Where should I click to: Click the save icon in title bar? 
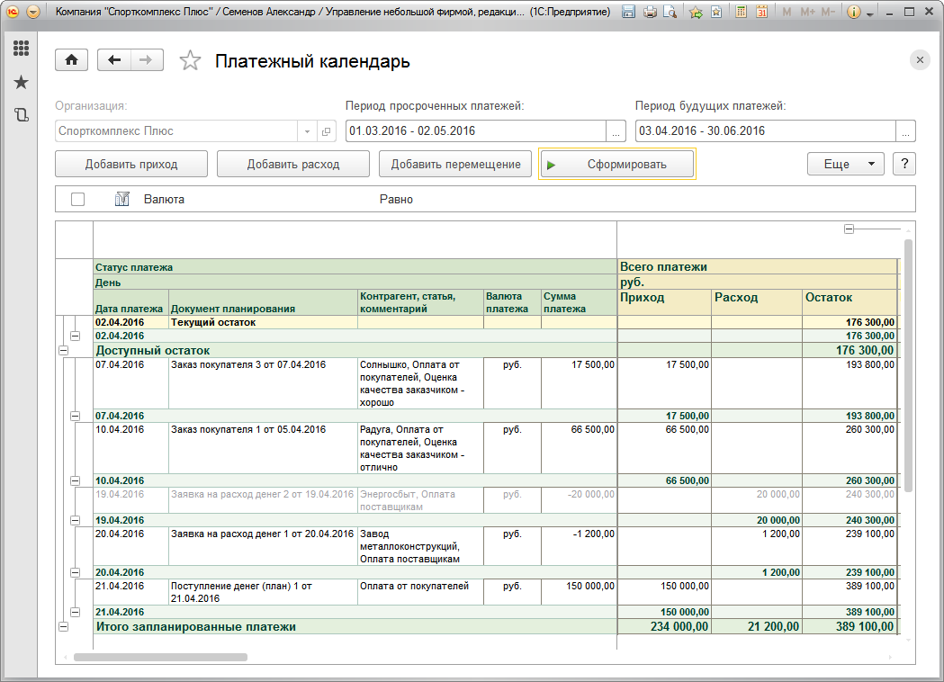pos(629,13)
